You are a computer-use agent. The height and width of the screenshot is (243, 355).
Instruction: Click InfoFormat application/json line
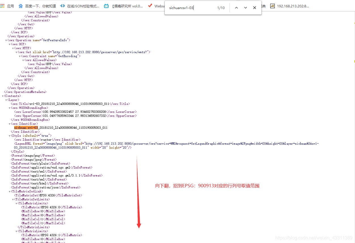(x=46, y=188)
